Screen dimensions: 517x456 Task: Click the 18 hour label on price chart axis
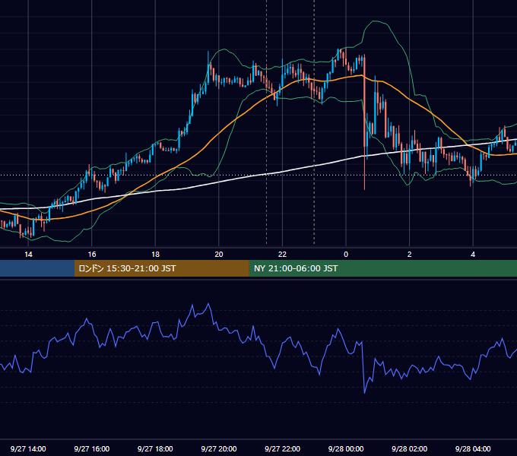[155, 255]
